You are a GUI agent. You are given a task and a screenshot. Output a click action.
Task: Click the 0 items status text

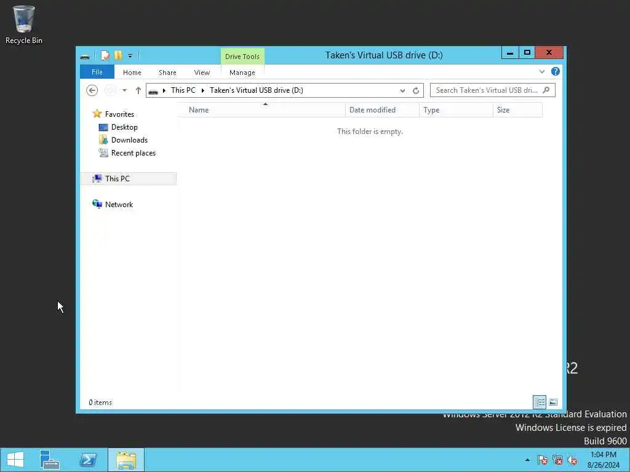point(100,403)
